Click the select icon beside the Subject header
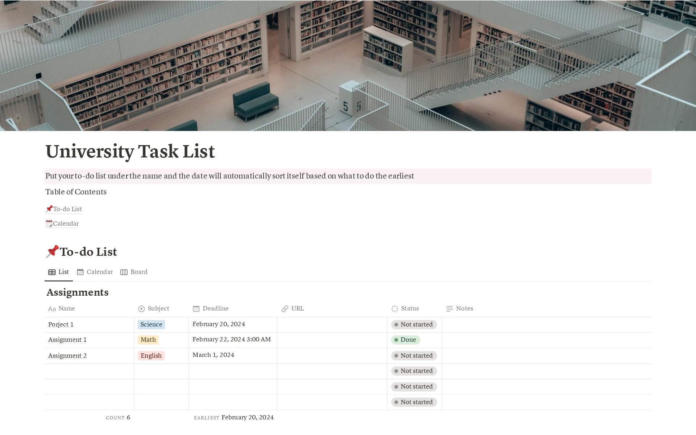The image size is (696, 435). (141, 309)
